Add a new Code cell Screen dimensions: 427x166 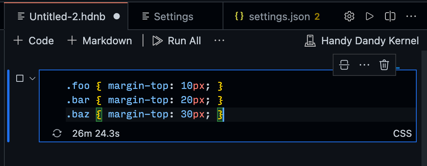tap(34, 41)
